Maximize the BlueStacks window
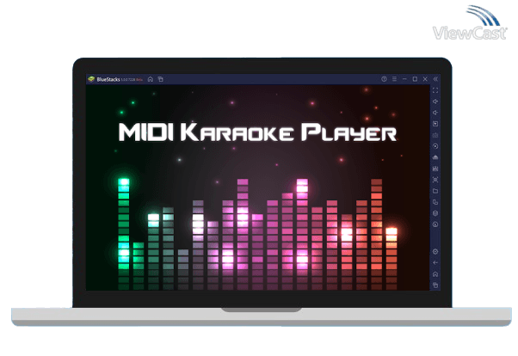 (415, 79)
